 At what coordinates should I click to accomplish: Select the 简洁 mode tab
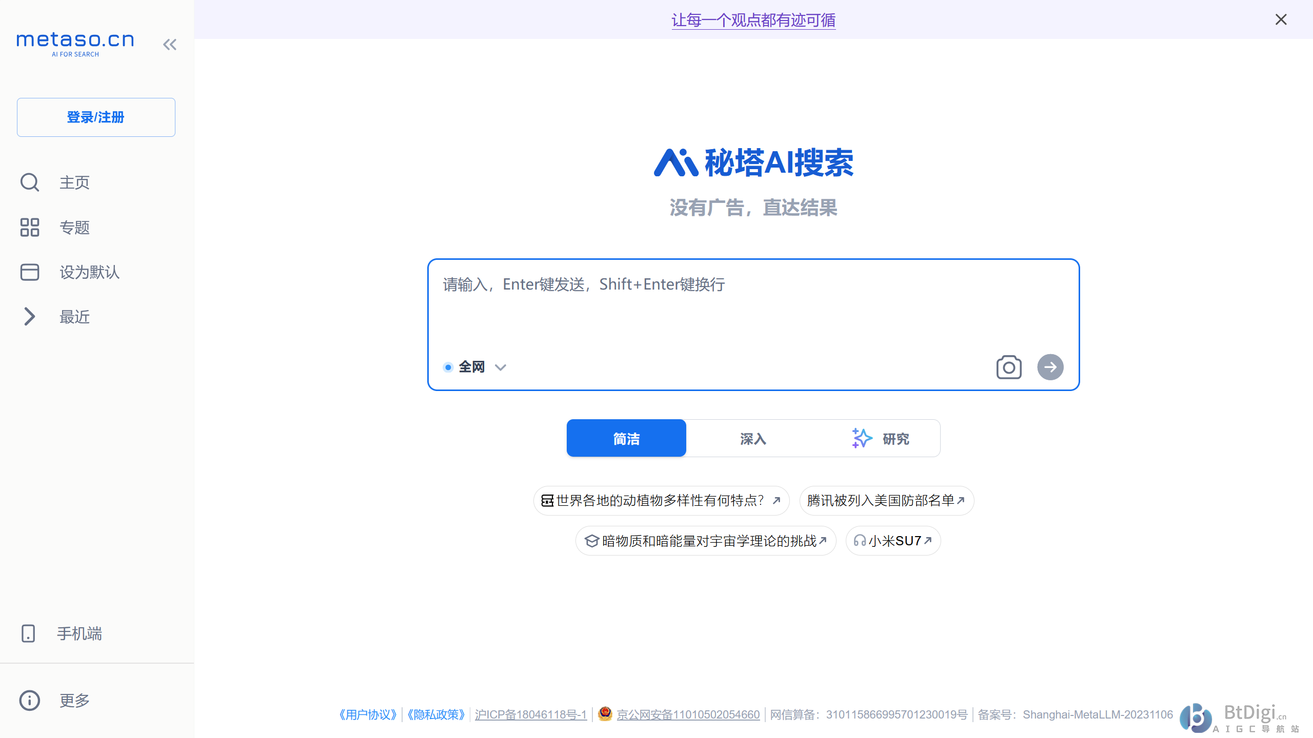[x=626, y=438]
